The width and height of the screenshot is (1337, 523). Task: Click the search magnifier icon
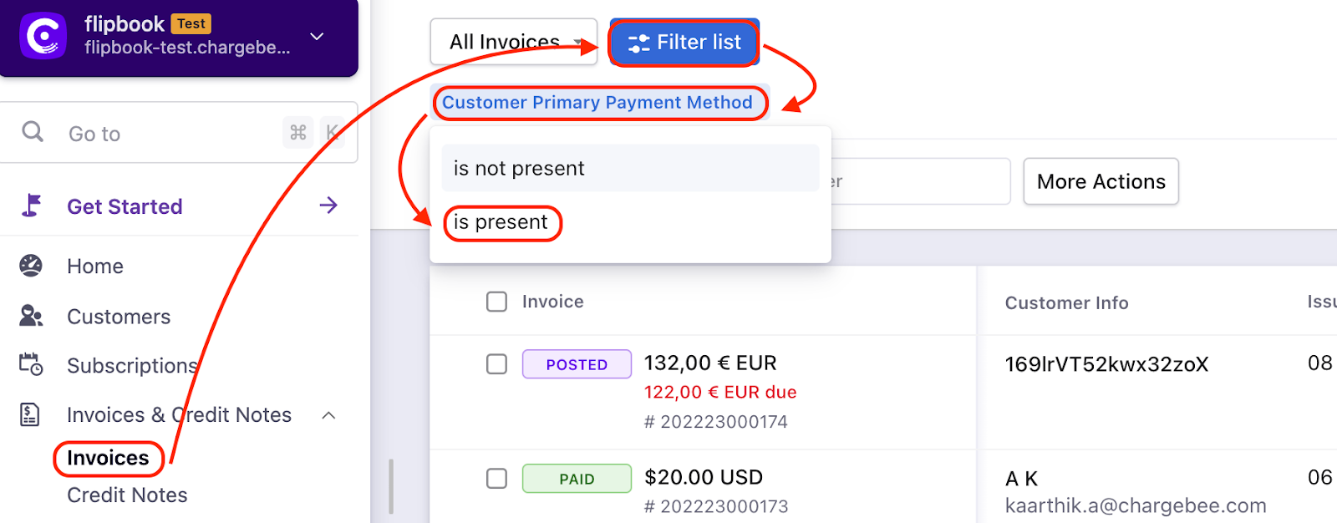(x=33, y=132)
